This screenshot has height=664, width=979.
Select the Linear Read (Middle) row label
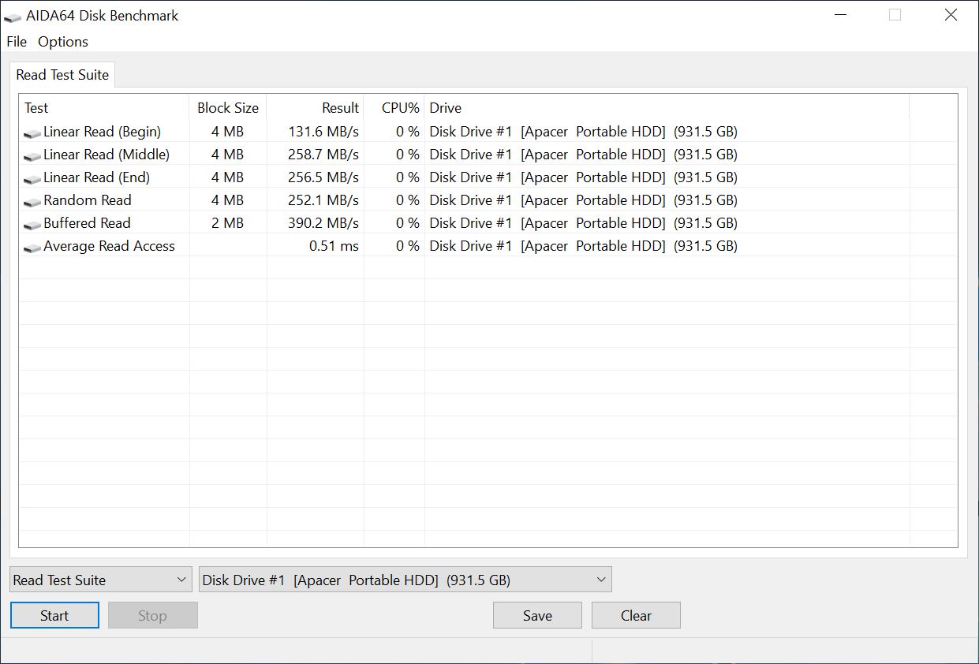106,155
